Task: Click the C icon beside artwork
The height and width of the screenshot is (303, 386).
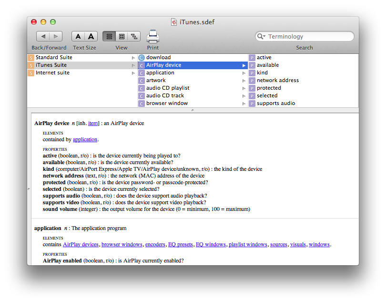Action: (x=141, y=80)
